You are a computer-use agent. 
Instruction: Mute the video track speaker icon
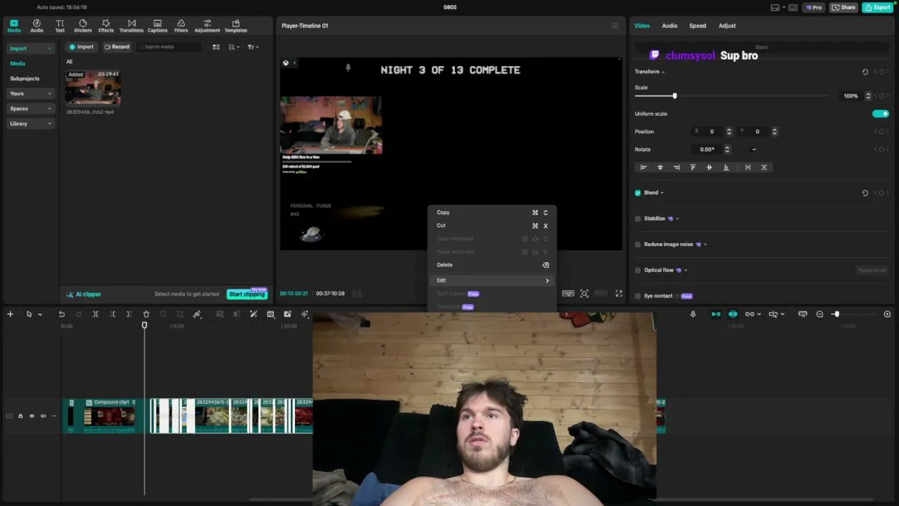point(43,416)
